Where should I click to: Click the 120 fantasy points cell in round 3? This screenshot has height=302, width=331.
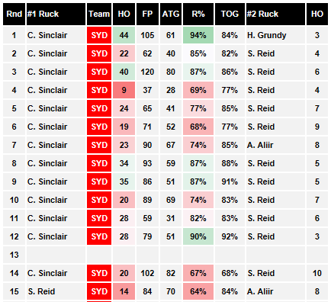147,72
